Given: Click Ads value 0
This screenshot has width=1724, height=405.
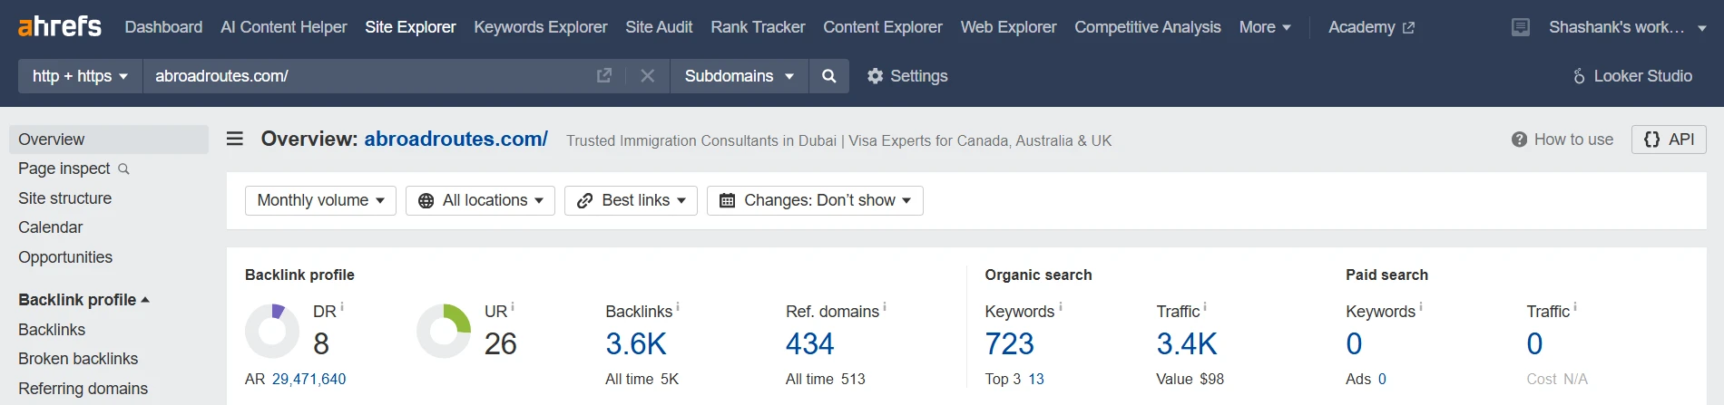Looking at the screenshot, I should (x=1382, y=379).
